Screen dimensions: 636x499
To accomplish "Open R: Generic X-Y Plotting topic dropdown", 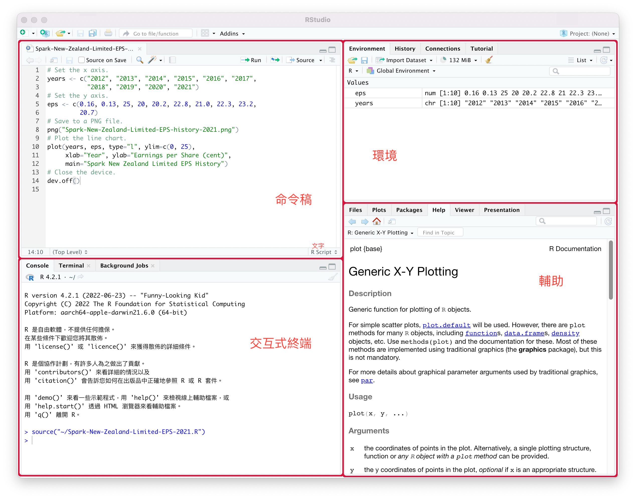I will point(380,232).
